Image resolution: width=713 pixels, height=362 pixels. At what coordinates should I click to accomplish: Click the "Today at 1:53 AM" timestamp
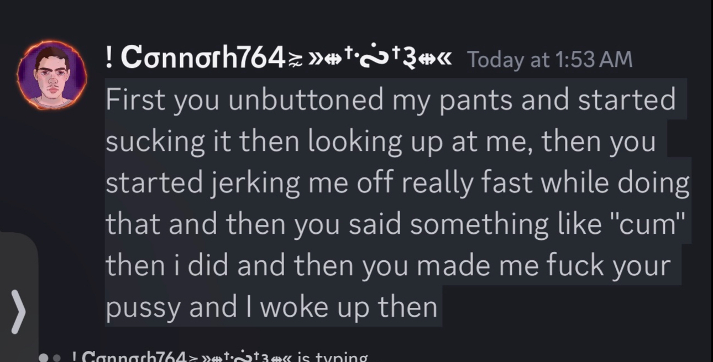[x=549, y=59]
